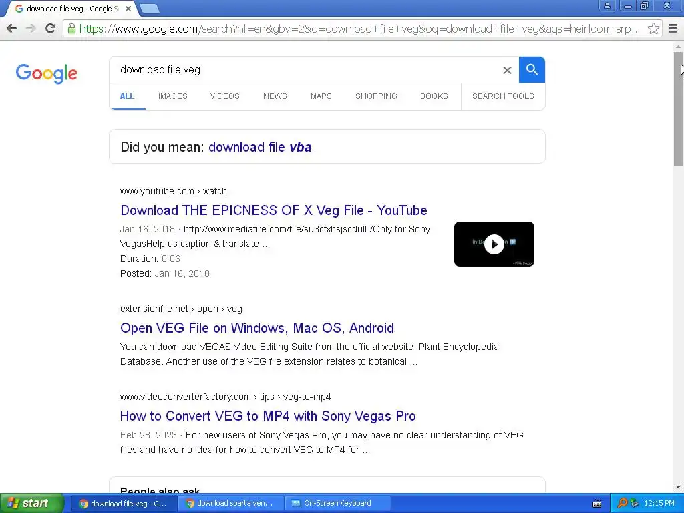Screen dimensions: 684x513
Task: Click the magnifier icon in system tray
Action: tap(622, 504)
